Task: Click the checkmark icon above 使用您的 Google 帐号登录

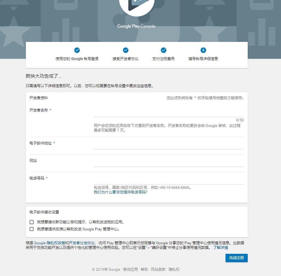Action: (x=77, y=50)
